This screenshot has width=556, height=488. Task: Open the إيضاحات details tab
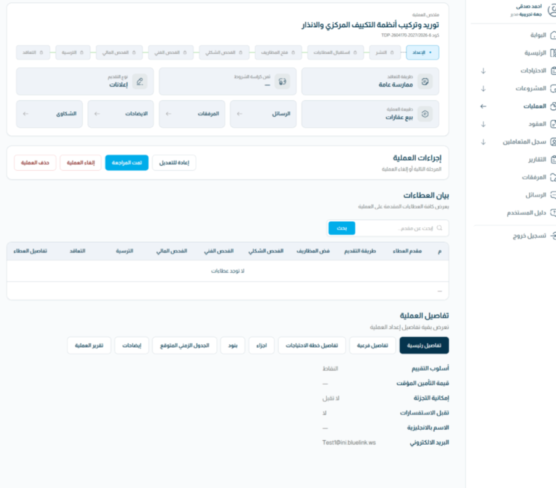(x=132, y=345)
